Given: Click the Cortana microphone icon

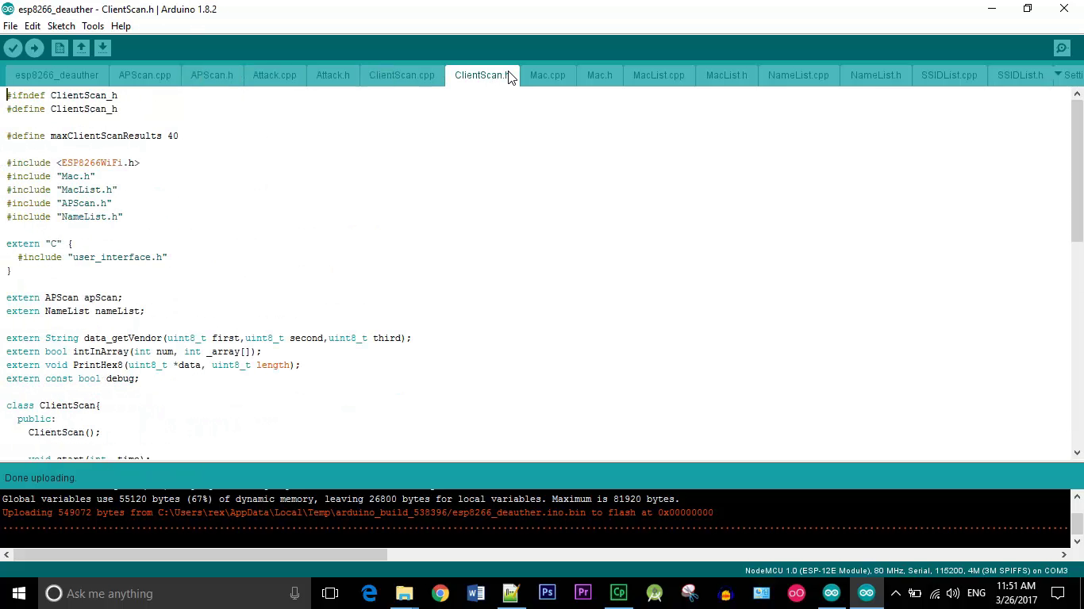Looking at the screenshot, I should pyautogui.click(x=294, y=593).
